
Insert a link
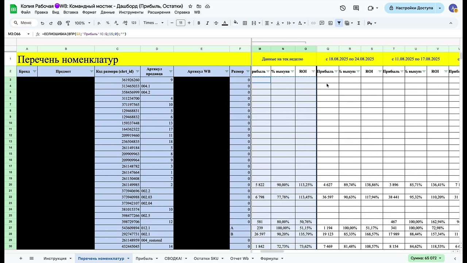click(x=313, y=23)
